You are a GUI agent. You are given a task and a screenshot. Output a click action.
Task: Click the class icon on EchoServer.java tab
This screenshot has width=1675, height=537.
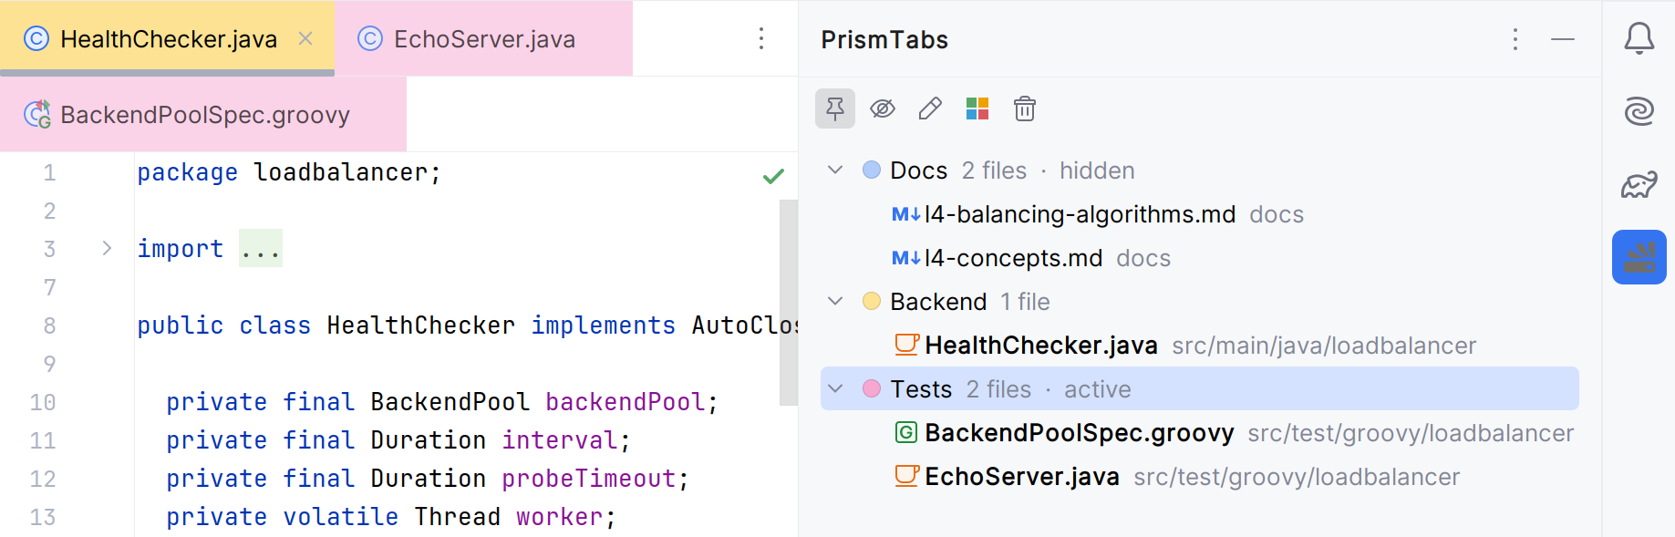pyautogui.click(x=370, y=38)
